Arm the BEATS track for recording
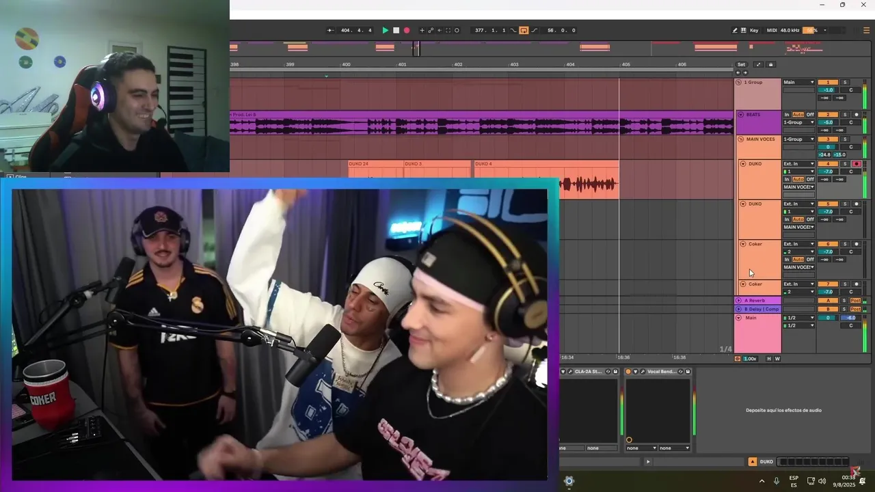 coord(857,115)
